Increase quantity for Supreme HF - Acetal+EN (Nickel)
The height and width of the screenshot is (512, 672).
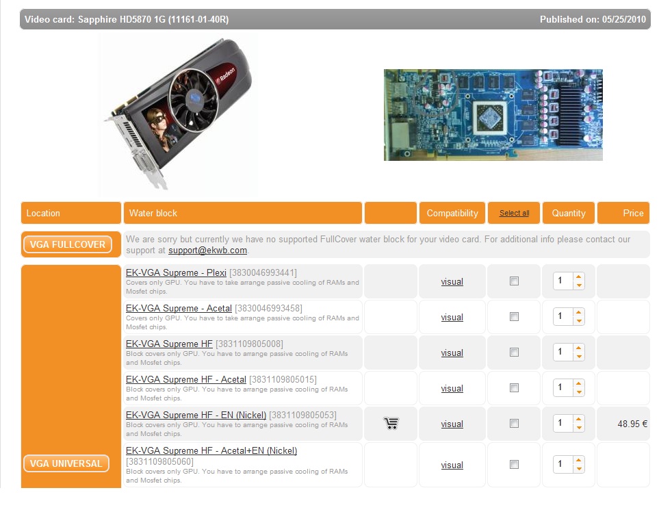click(579, 460)
